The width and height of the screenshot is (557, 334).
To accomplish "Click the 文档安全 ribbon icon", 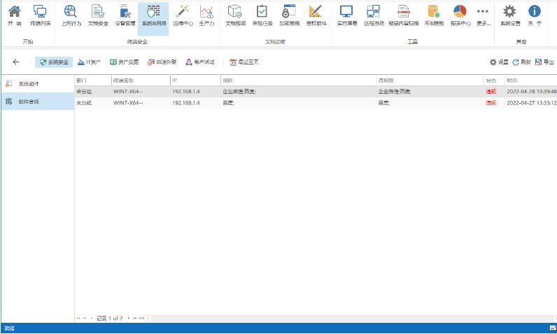I will pos(97,15).
